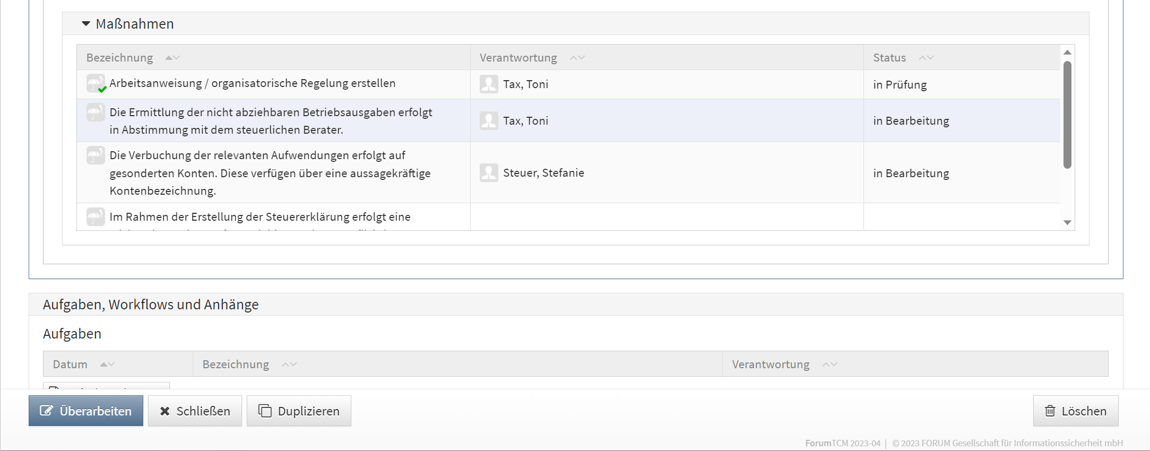The width and height of the screenshot is (1150, 451).
Task: Click Tax, Toni avatar in 'in Prüfung' row
Action: click(489, 84)
